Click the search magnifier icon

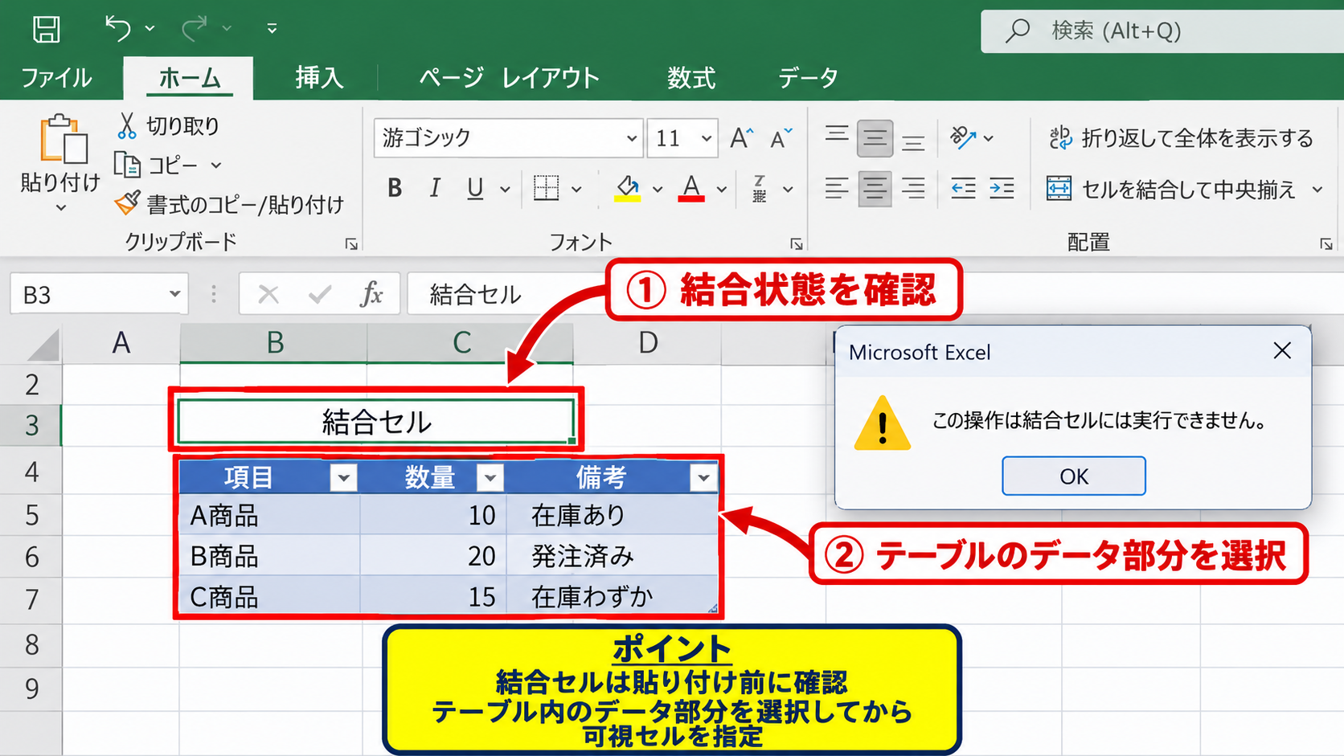point(1018,31)
